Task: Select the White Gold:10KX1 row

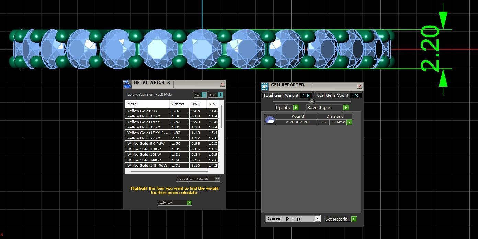Action: [x=172, y=149]
